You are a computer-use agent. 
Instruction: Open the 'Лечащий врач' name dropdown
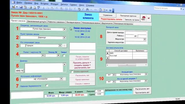point(146,74)
